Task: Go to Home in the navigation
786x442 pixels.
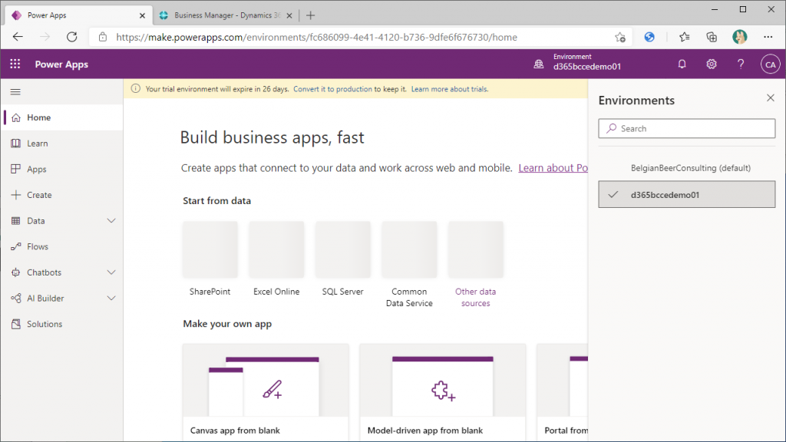Action: tap(62, 117)
